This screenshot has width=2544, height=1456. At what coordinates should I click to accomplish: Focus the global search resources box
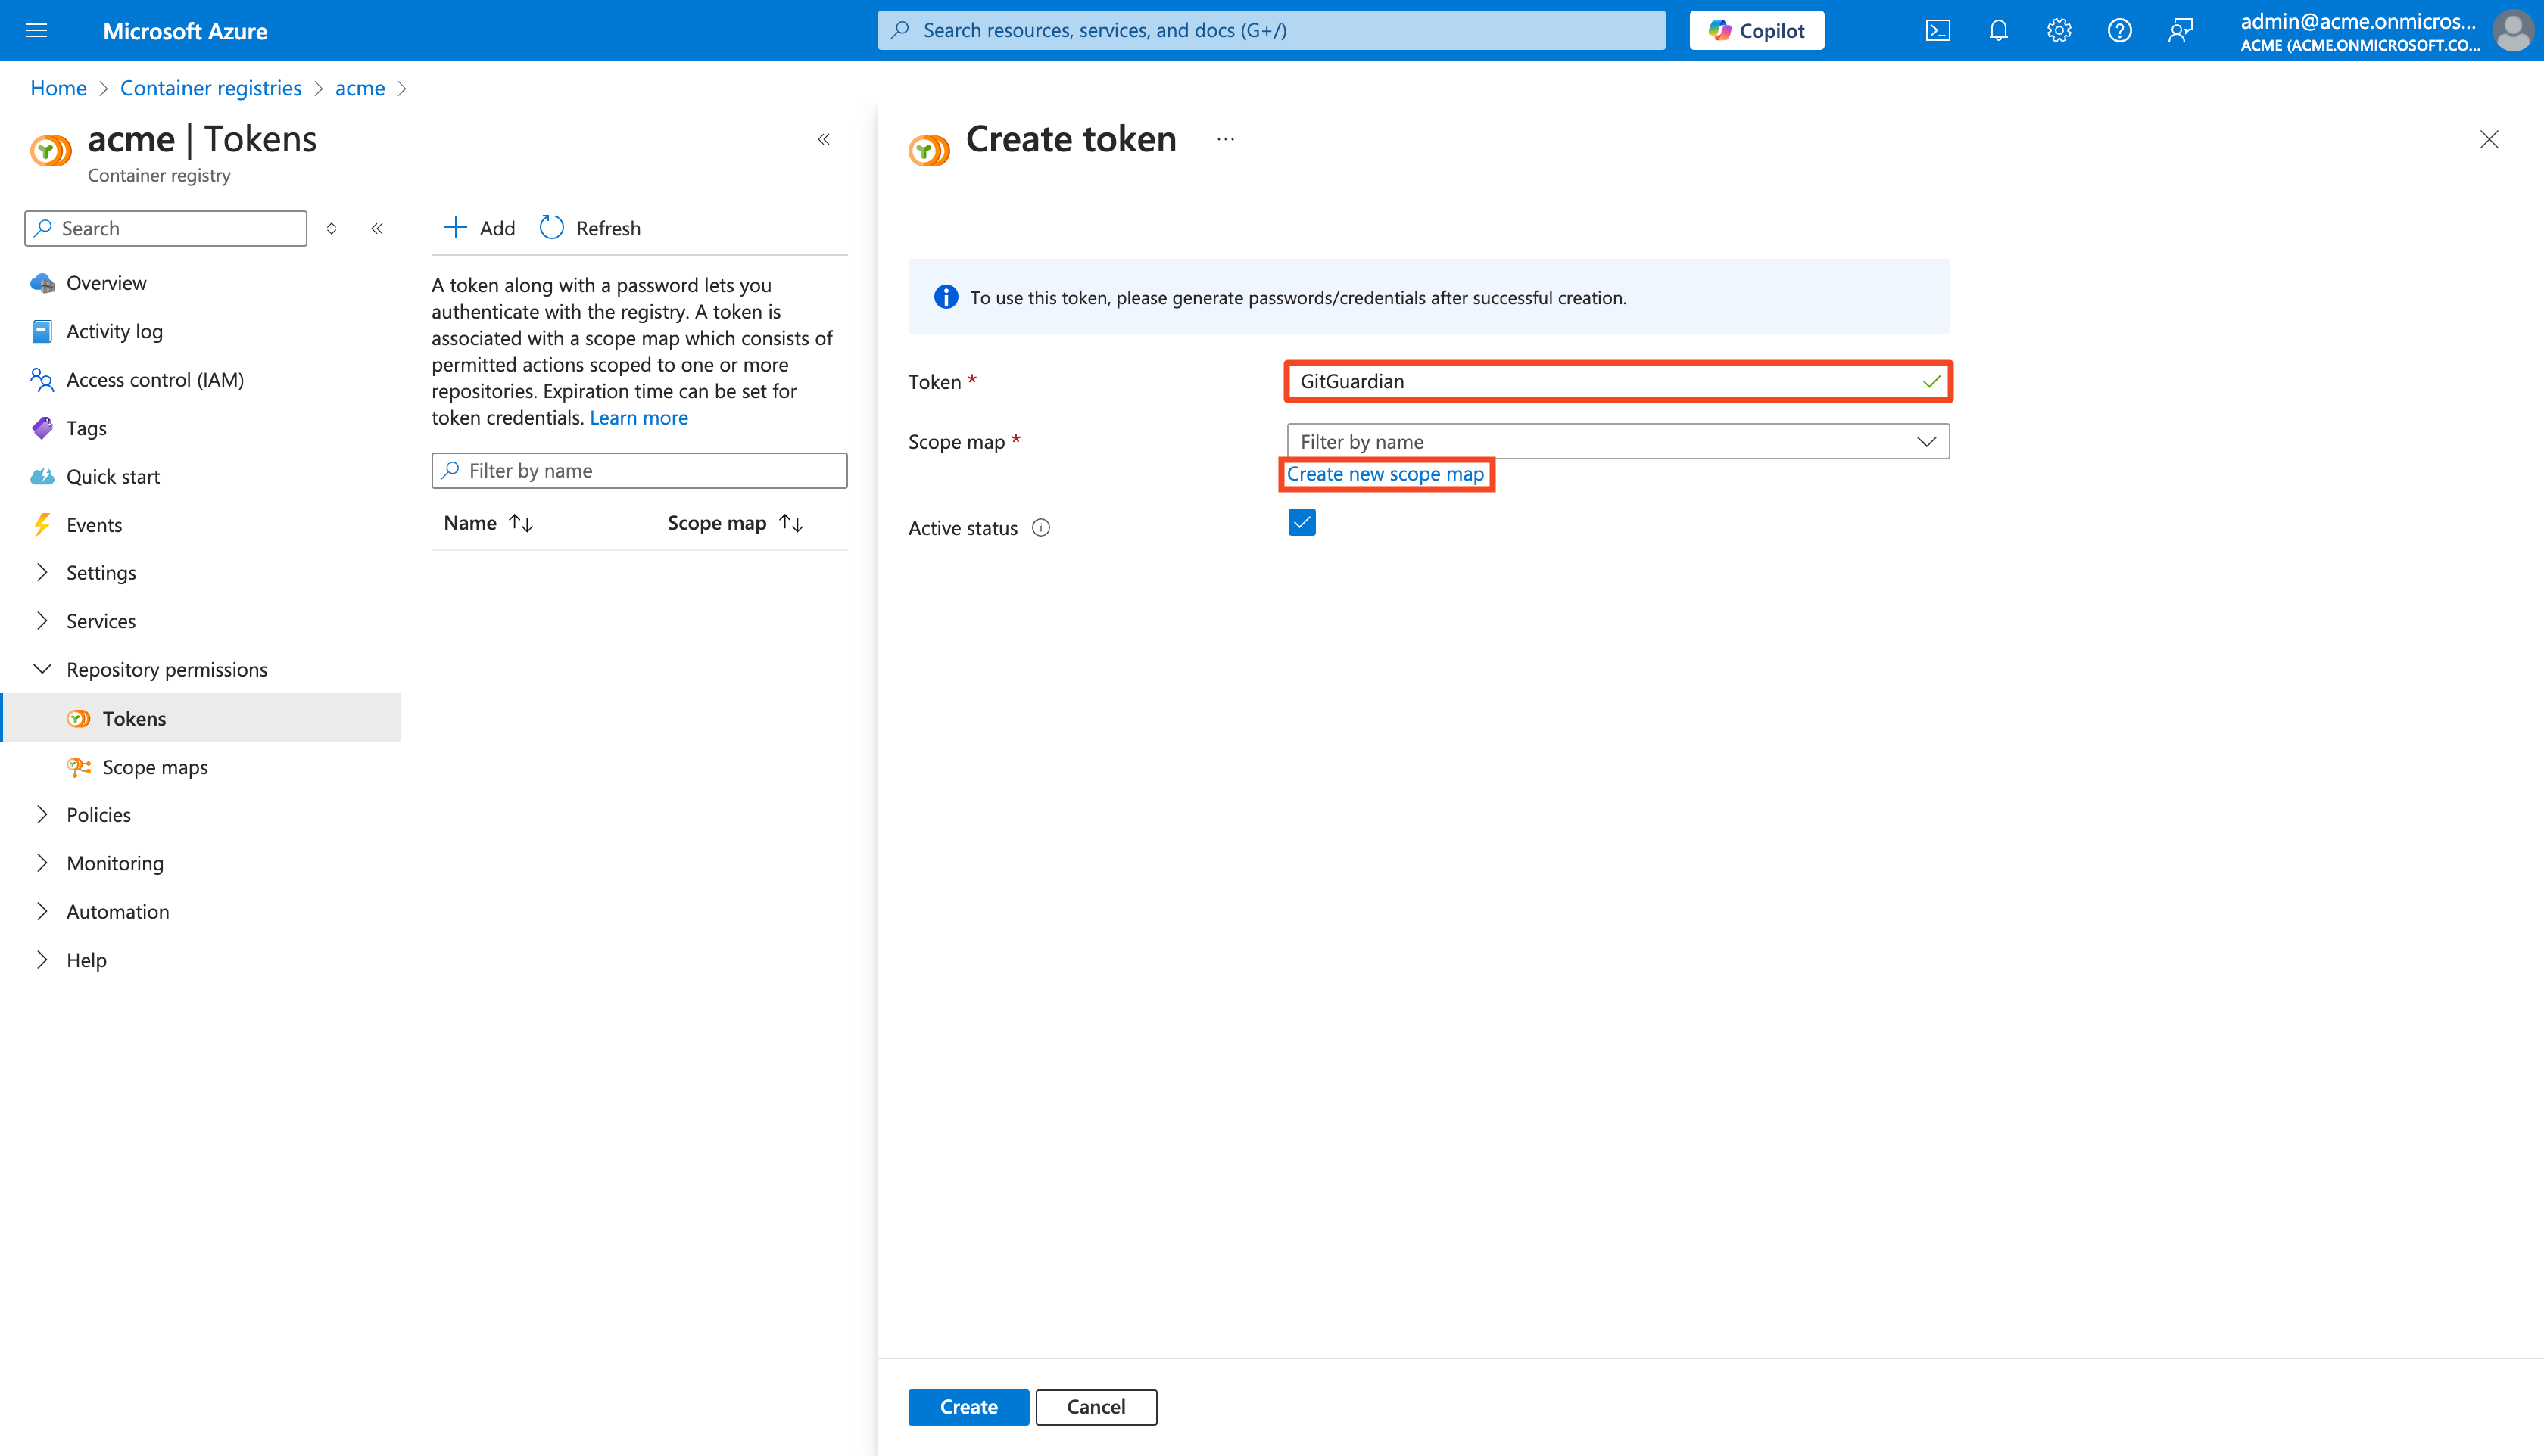tap(1271, 30)
